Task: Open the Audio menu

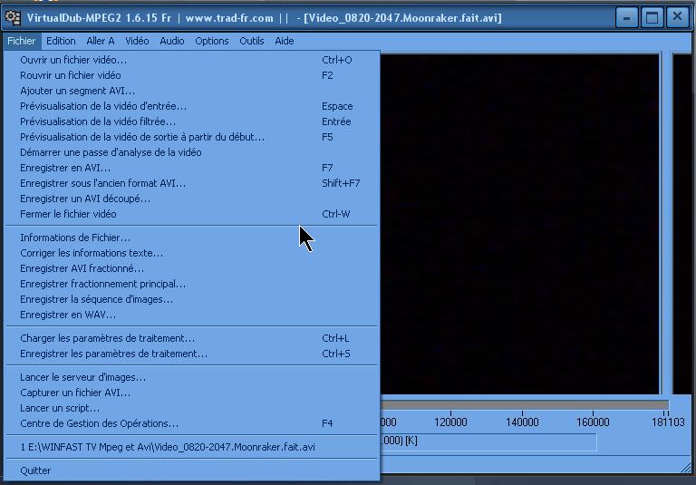Action: click(172, 41)
